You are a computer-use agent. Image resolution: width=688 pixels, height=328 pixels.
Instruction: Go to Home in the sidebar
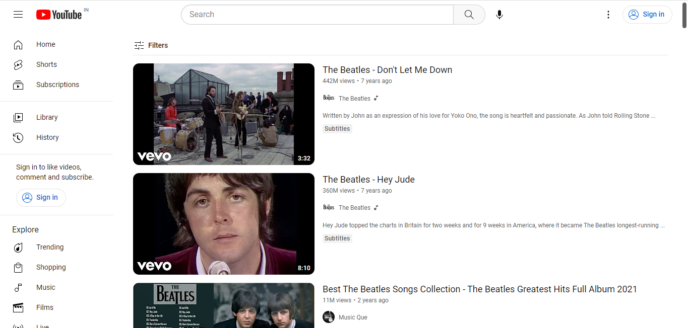(x=45, y=44)
